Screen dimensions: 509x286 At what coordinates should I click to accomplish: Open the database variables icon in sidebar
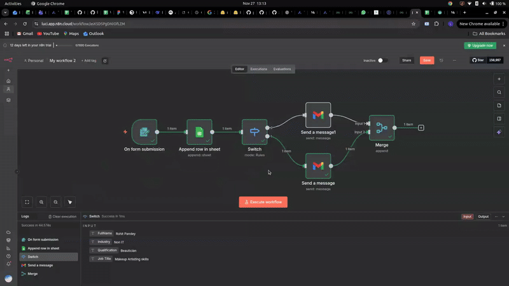point(8,240)
